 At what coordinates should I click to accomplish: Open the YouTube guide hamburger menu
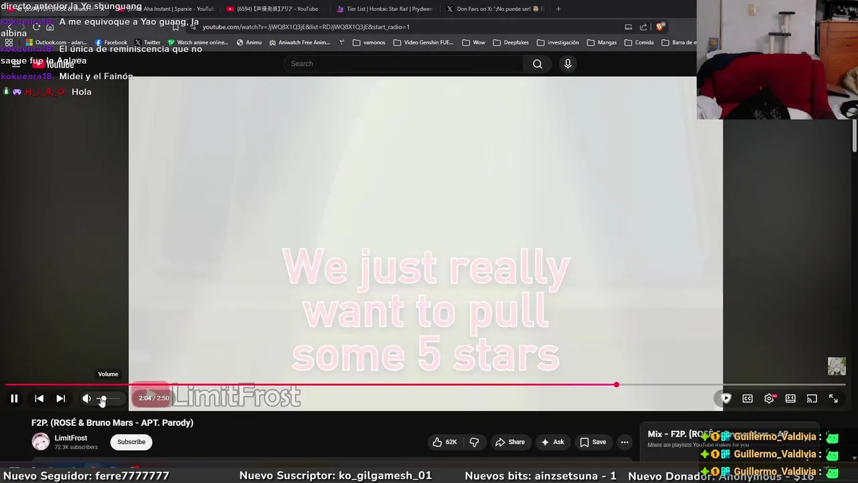pyautogui.click(x=16, y=64)
